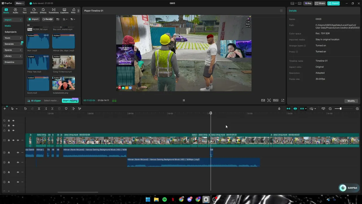Open the media filter dropdown

click(x=73, y=19)
